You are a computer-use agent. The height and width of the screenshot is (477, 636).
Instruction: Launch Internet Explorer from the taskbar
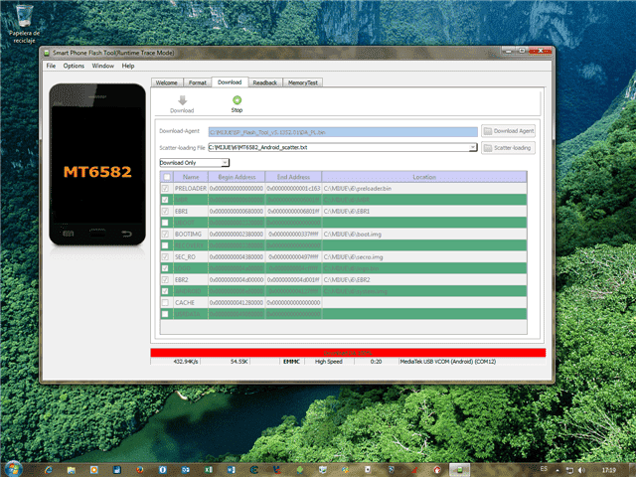point(49,470)
